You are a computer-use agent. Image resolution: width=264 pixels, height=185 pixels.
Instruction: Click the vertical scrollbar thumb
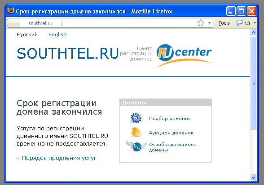coord(253,83)
